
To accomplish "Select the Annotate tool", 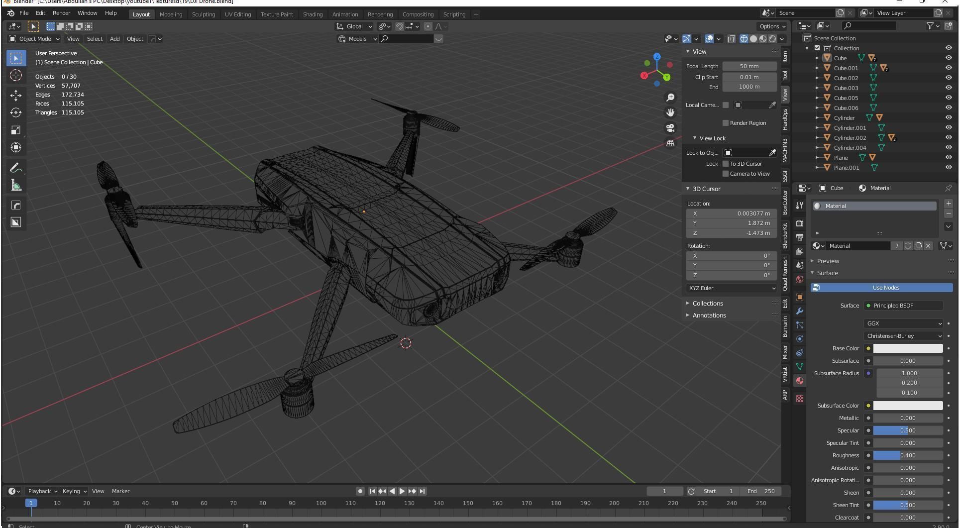I will [x=16, y=168].
